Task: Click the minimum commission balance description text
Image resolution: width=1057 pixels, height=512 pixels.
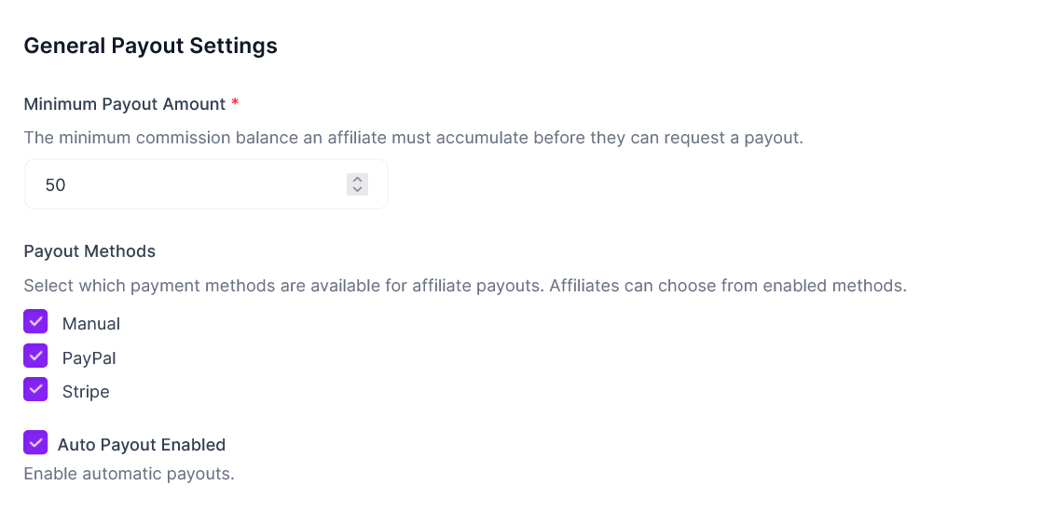Action: (x=413, y=138)
